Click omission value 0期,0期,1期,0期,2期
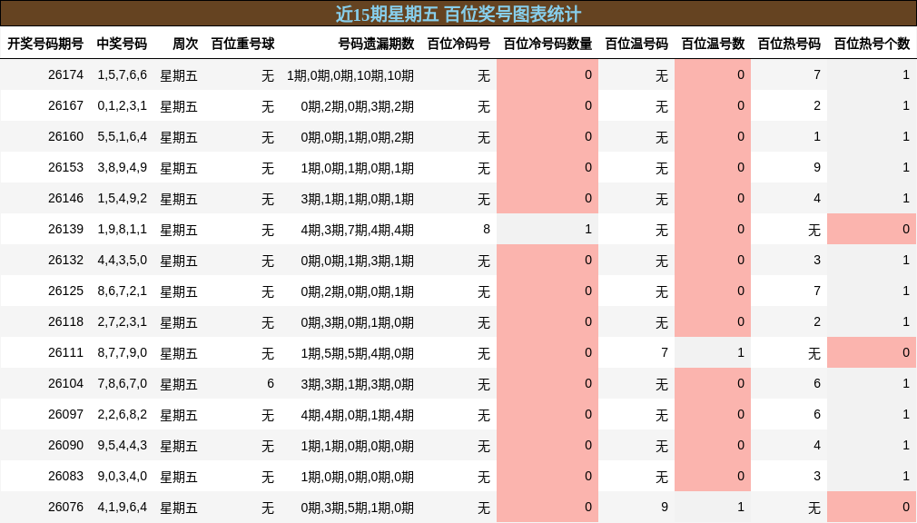The image size is (917, 523). [x=358, y=137]
